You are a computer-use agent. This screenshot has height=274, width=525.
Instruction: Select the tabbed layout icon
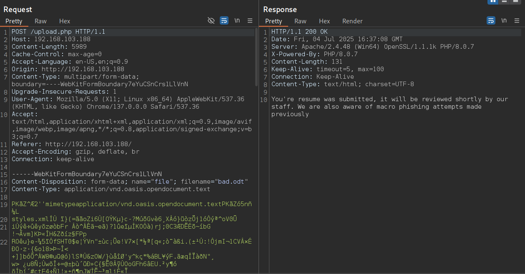tap(516, 2)
